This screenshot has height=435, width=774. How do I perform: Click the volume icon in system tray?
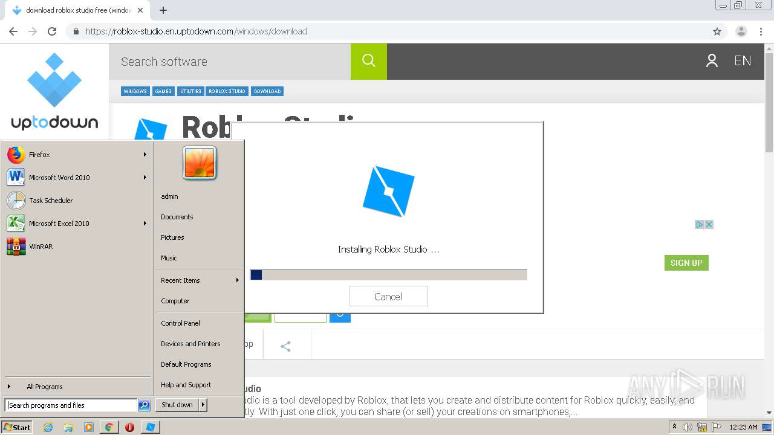coord(688,427)
